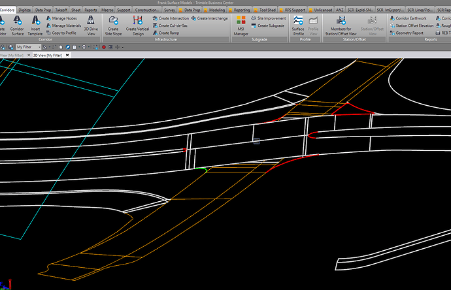This screenshot has height=290, width=451.
Task: Open the MSI Manager
Action: [x=241, y=25]
